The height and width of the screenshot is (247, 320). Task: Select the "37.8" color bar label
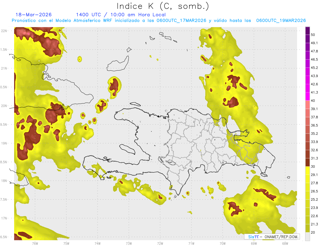click(314, 117)
